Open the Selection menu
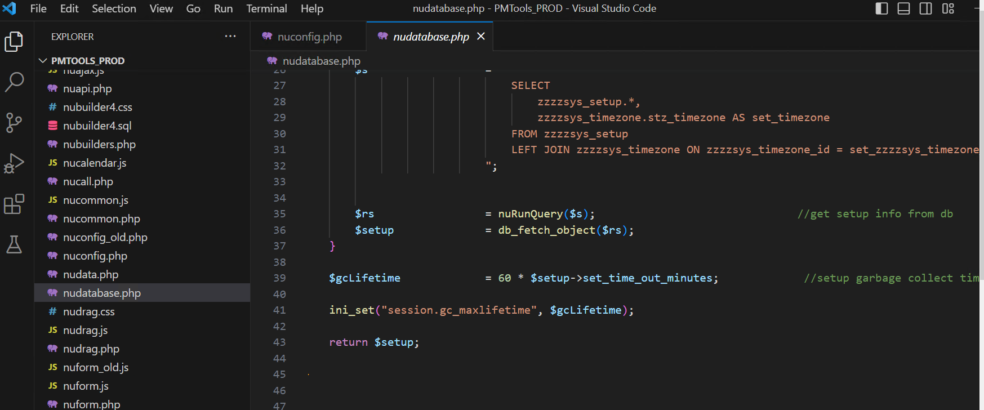The height and width of the screenshot is (410, 984). [114, 8]
